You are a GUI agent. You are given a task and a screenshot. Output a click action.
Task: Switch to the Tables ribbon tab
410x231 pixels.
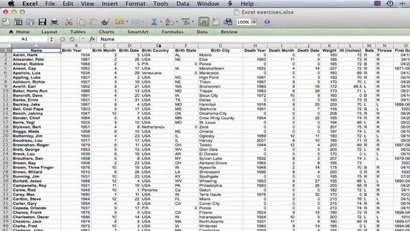pos(78,31)
